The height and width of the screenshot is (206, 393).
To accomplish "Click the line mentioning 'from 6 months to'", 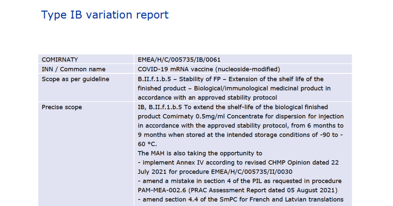I will tap(241, 126).
